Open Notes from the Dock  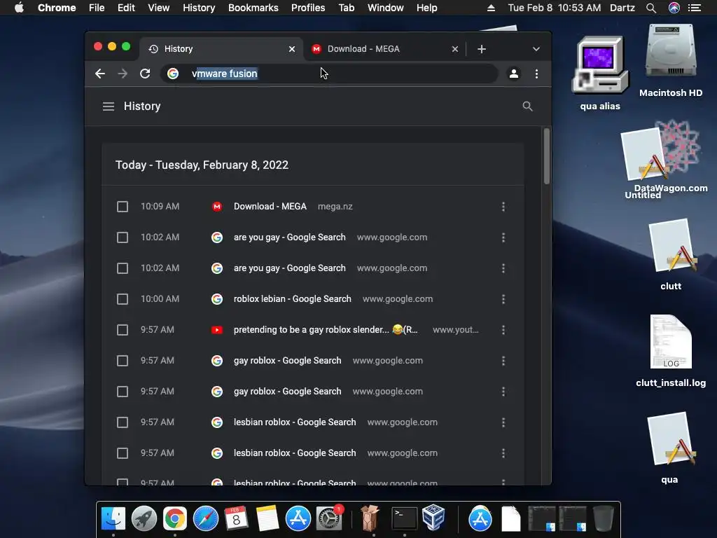267,518
